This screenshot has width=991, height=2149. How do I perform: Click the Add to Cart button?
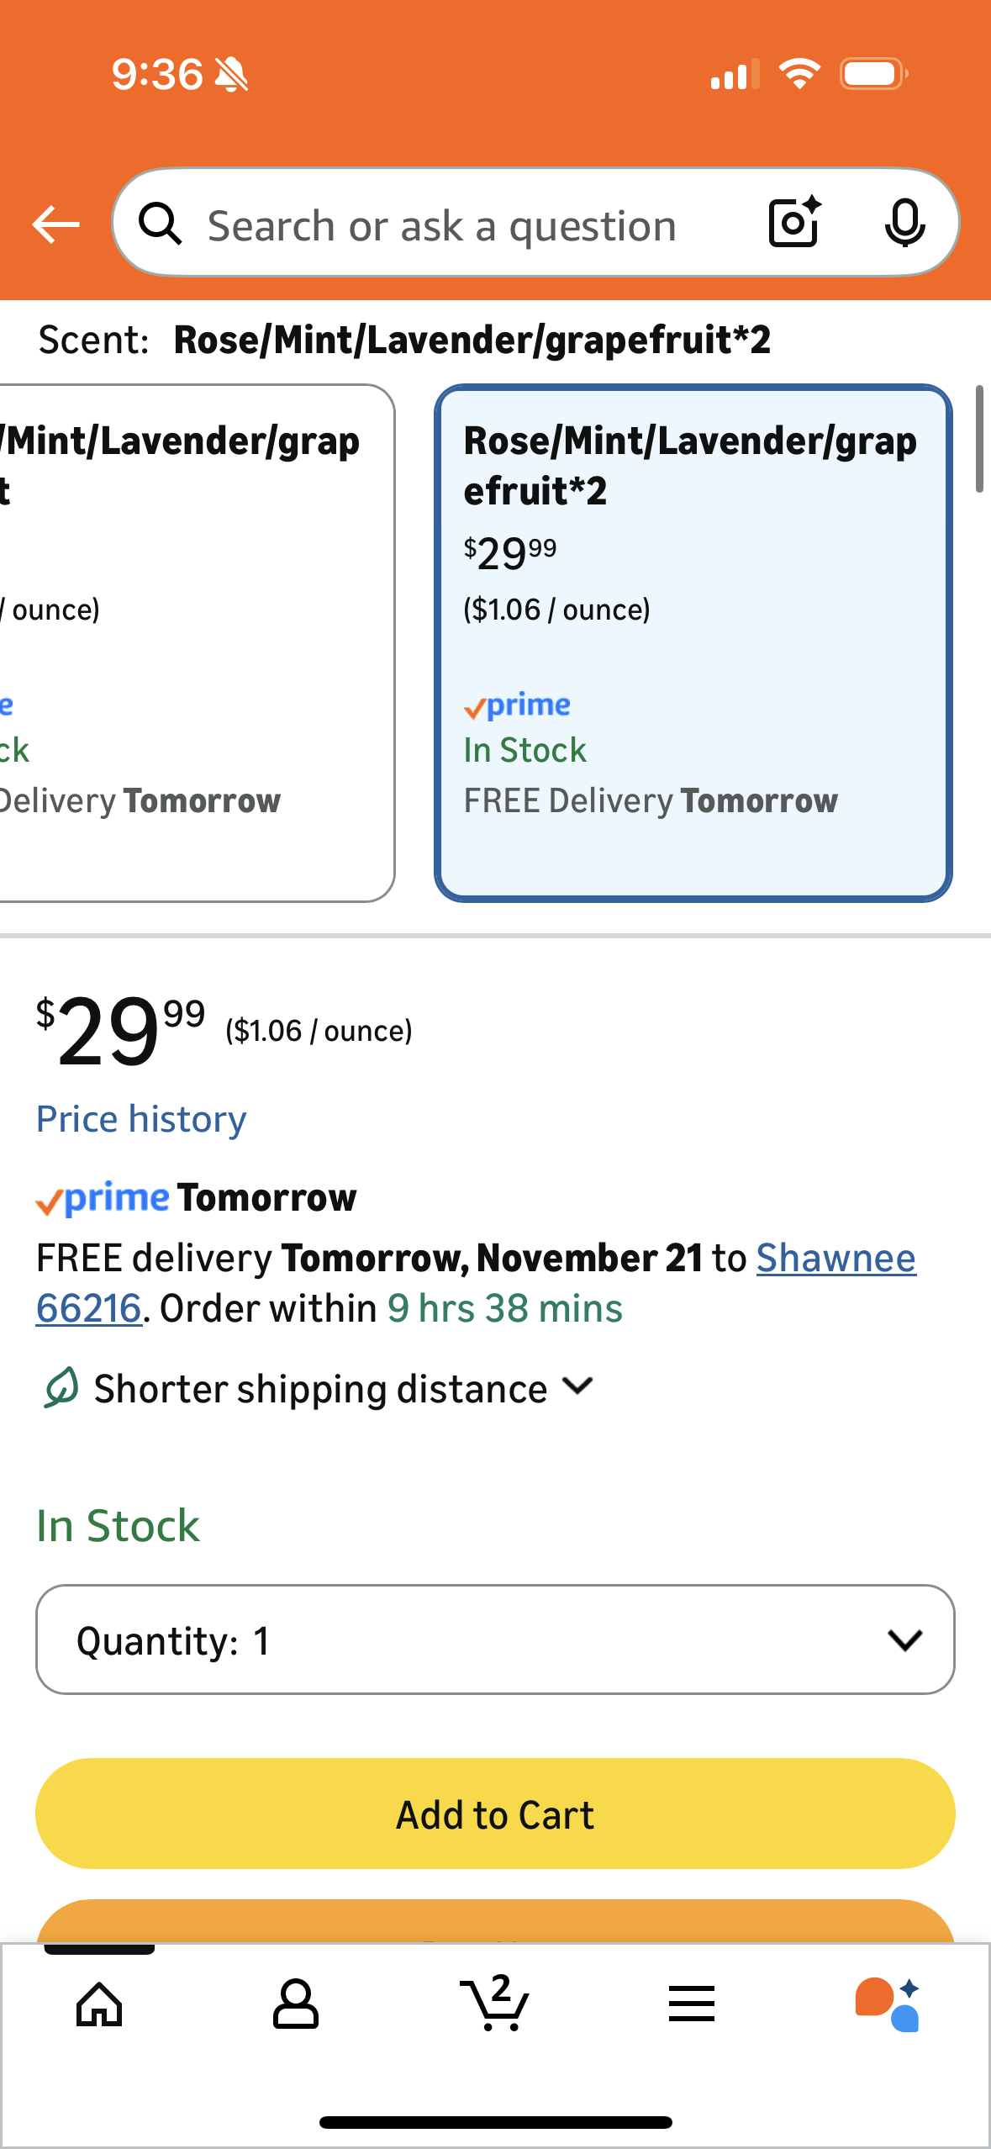point(495,1814)
